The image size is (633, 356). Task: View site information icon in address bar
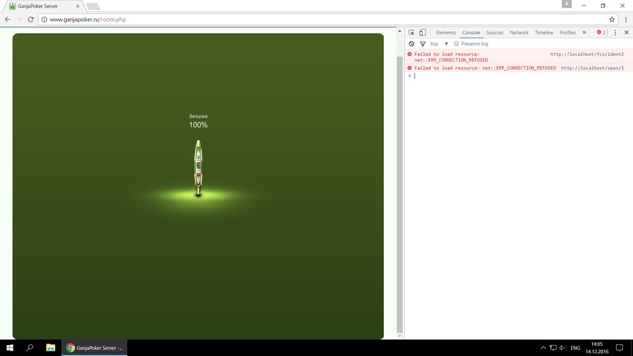coord(44,19)
